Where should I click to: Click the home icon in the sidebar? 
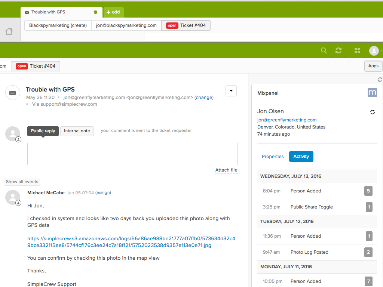point(9,32)
